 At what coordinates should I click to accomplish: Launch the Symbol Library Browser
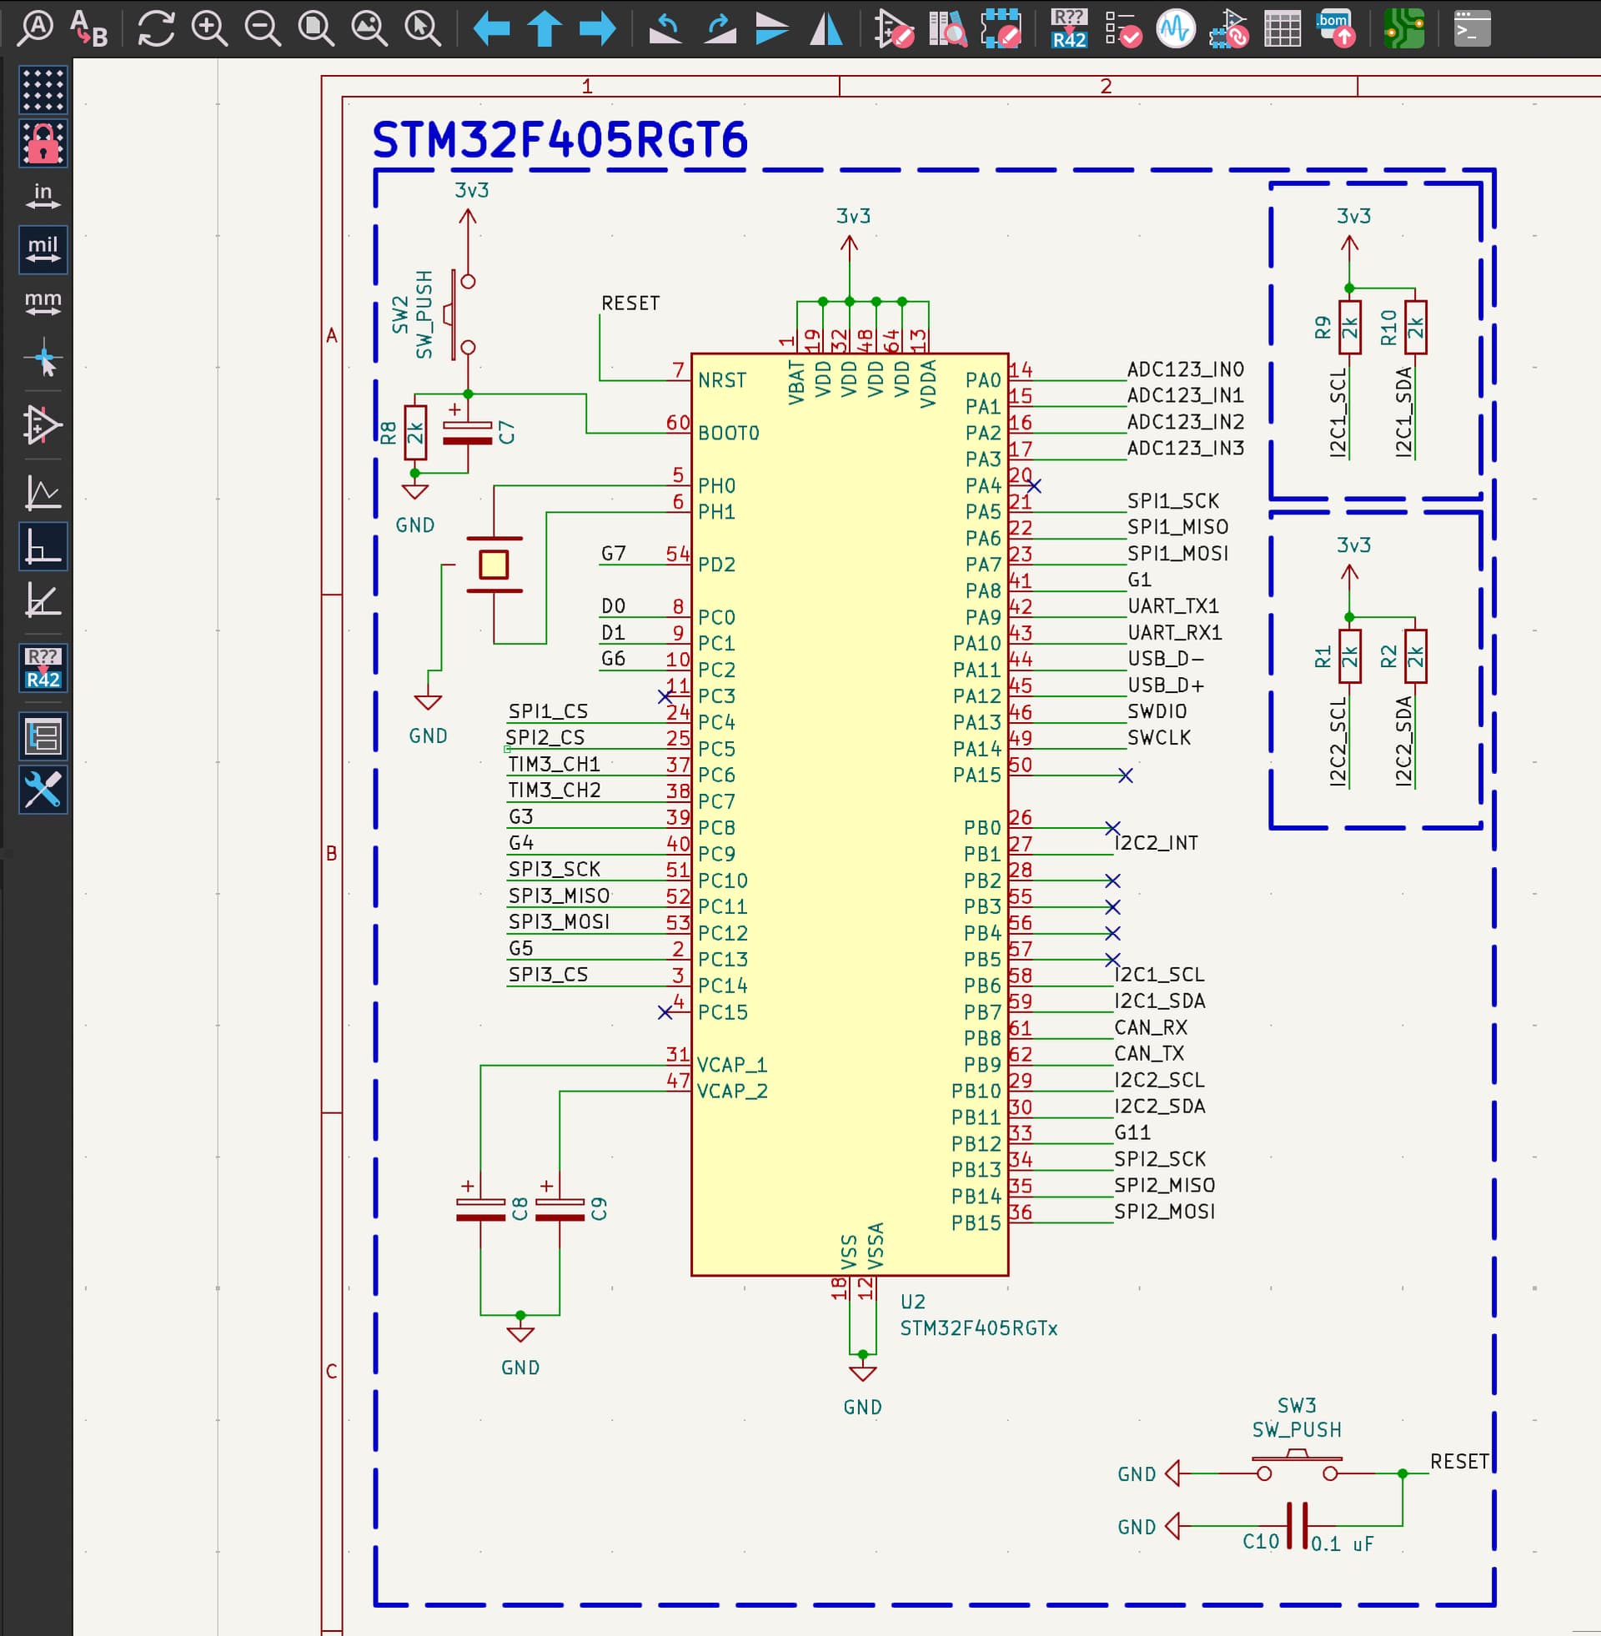[x=946, y=28]
